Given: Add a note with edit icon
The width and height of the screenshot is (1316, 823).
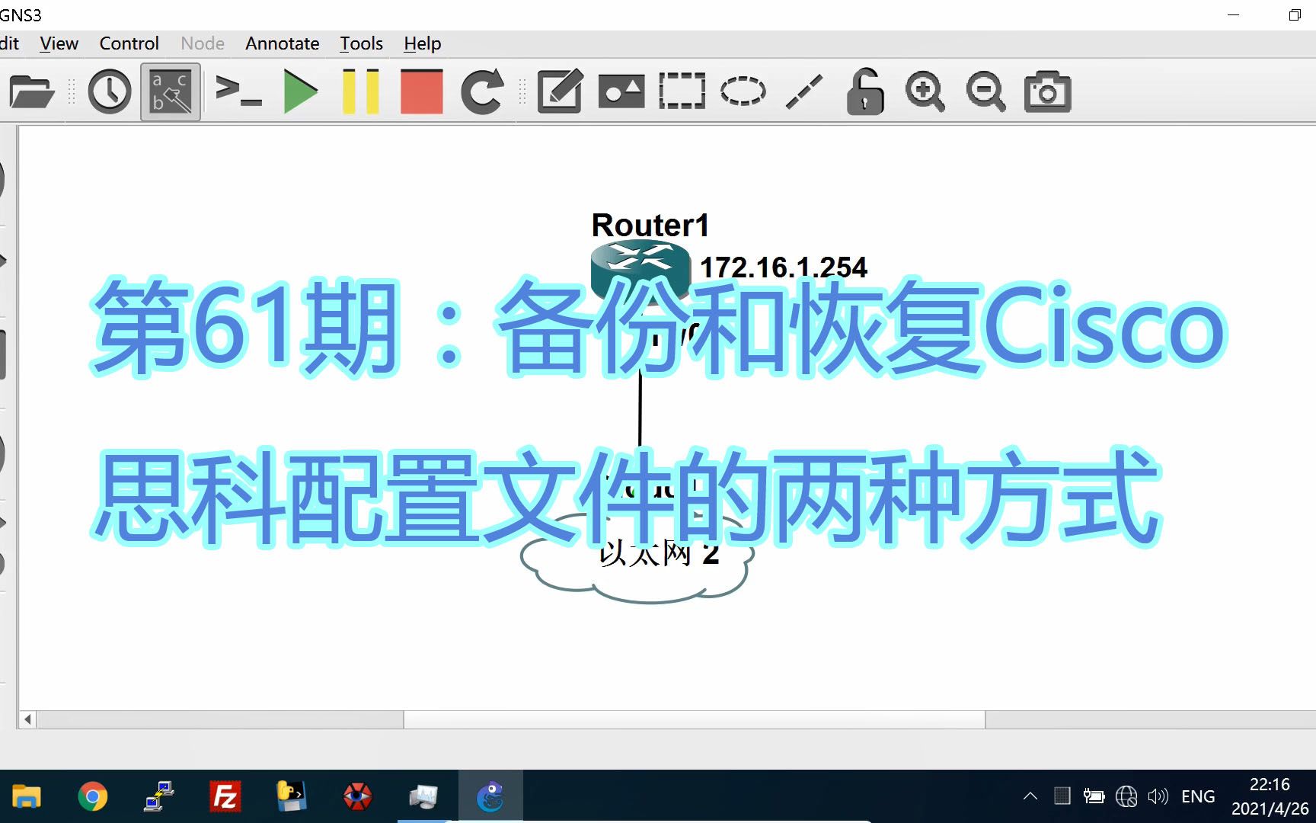Looking at the screenshot, I should 560,91.
